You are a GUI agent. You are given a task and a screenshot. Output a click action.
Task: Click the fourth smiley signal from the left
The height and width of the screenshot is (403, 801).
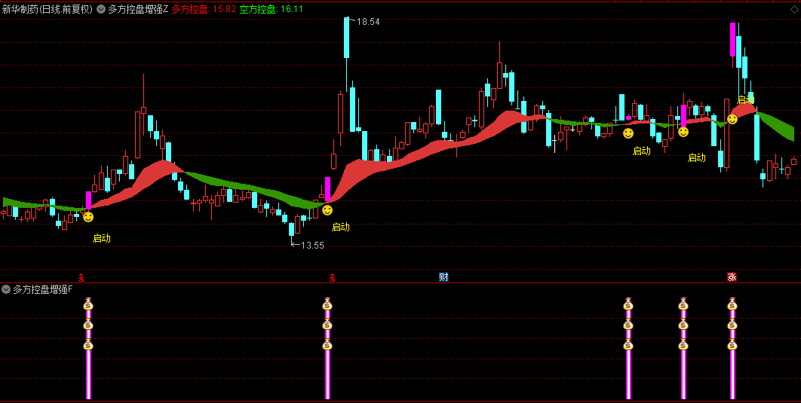pyautogui.click(x=683, y=132)
